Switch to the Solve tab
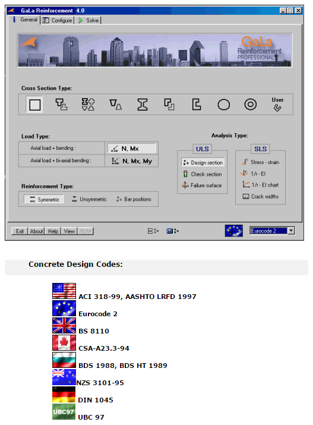The width and height of the screenshot is (313, 425). coord(88,20)
